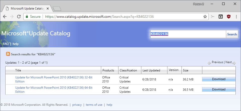241x111 pixels.
Task: Click the KB4022136 search input field
Action: 188,34
